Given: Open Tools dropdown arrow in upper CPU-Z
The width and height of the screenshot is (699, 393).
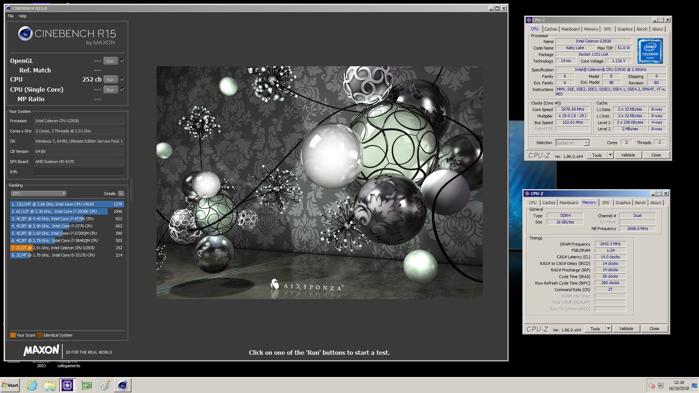Looking at the screenshot, I should (611, 155).
